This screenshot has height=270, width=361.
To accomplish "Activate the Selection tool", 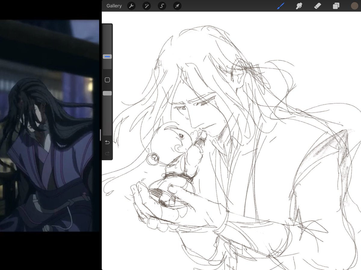I will (x=162, y=6).
